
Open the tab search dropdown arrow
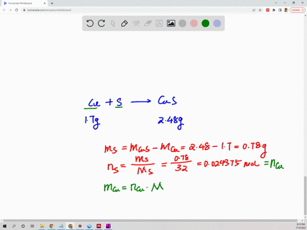[276, 3]
